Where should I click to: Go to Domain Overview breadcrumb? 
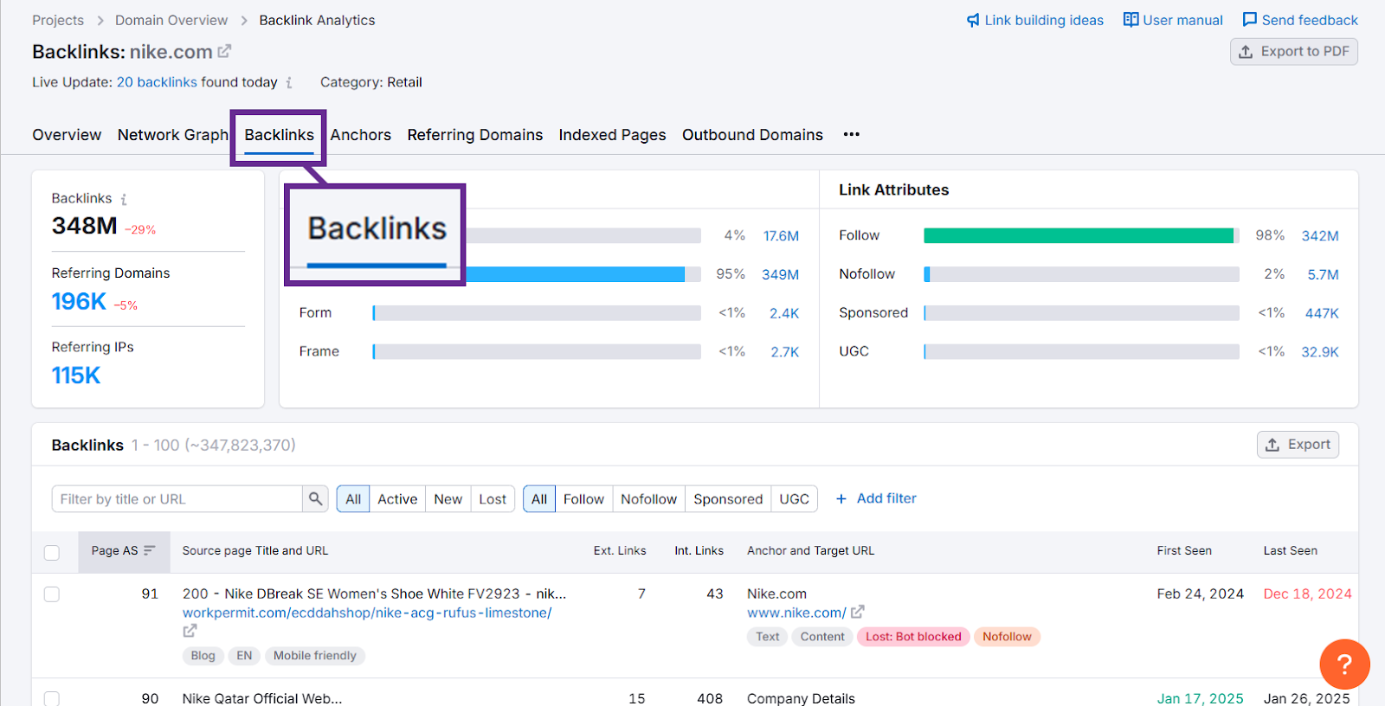click(171, 20)
